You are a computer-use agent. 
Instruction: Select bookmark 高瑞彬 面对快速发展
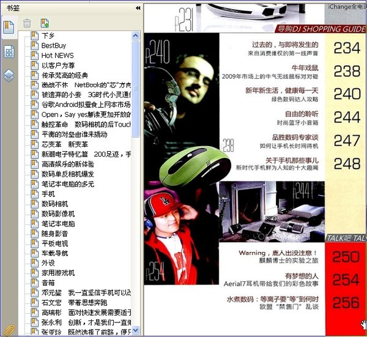tap(86, 313)
